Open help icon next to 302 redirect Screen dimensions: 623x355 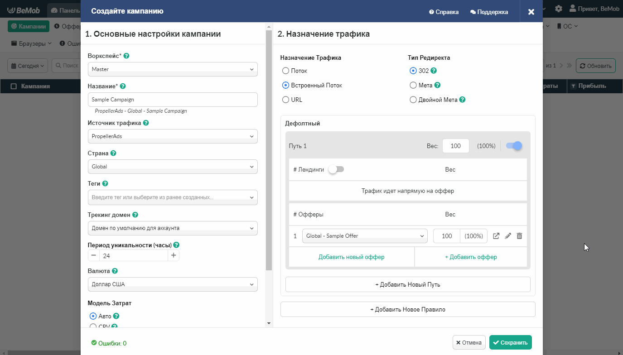pyautogui.click(x=434, y=71)
